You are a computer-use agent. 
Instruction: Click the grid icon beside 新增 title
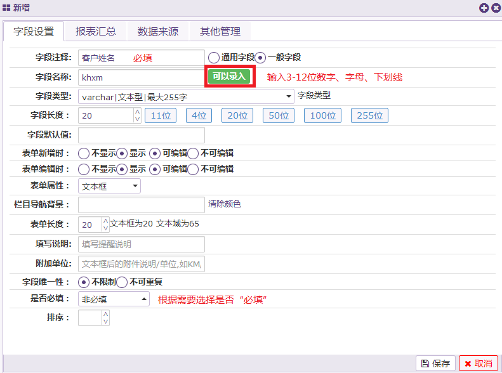pos(6,8)
